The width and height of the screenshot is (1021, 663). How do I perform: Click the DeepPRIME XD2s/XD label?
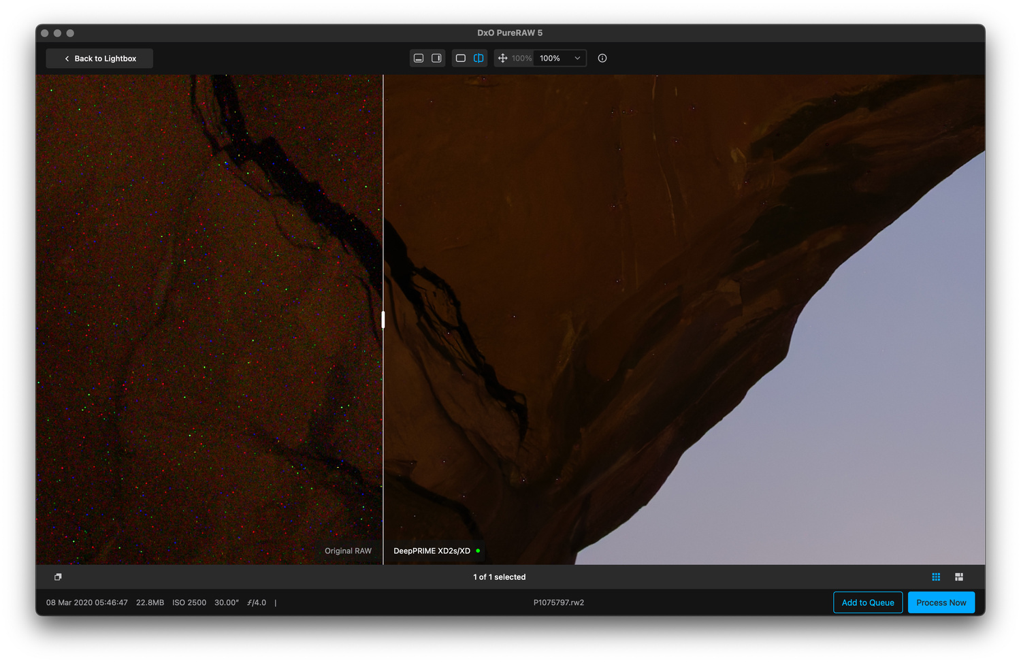[x=432, y=551]
